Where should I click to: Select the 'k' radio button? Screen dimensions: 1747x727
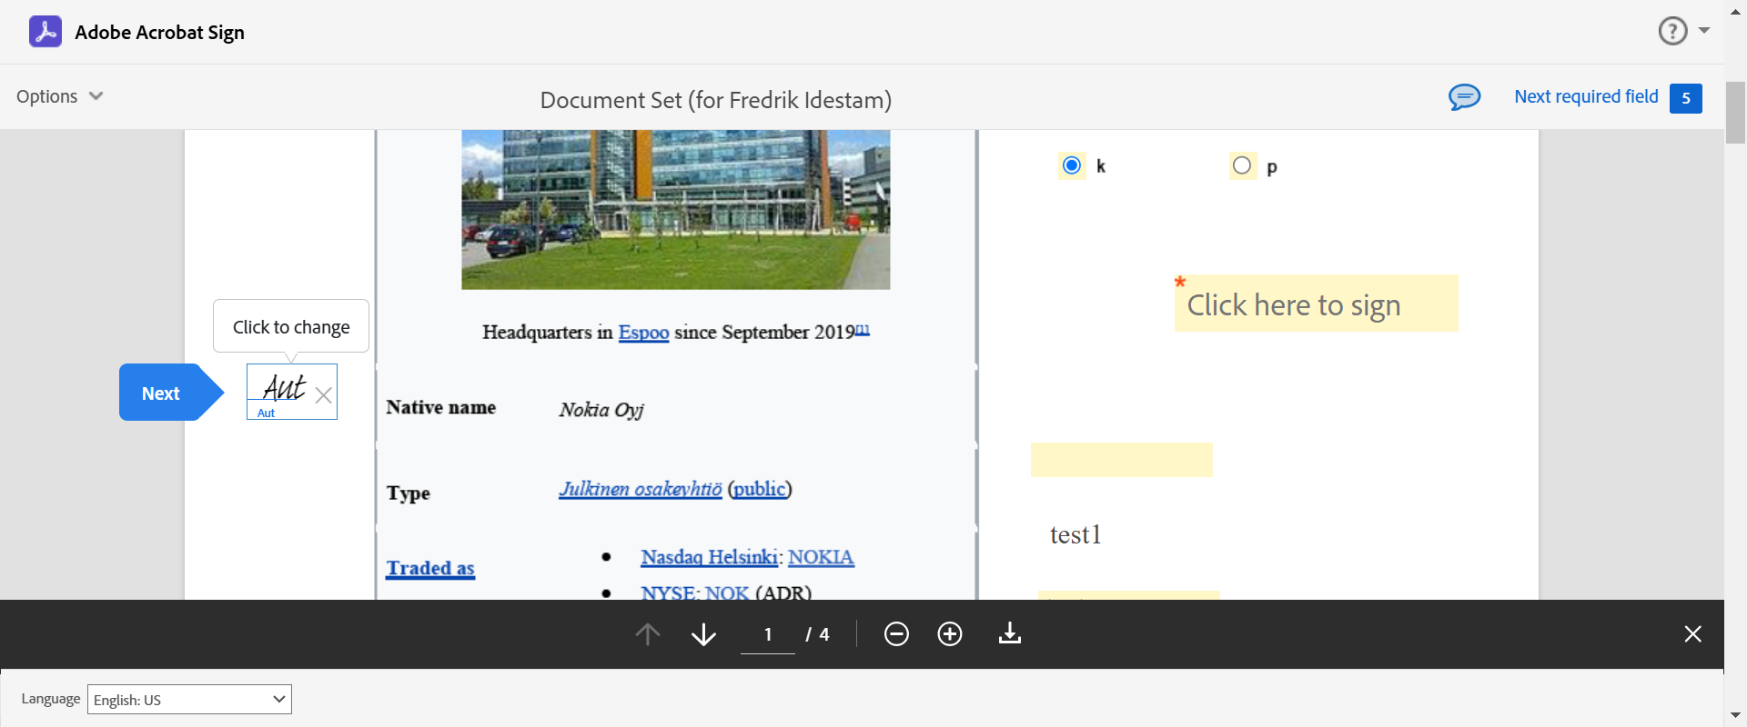1072,165
